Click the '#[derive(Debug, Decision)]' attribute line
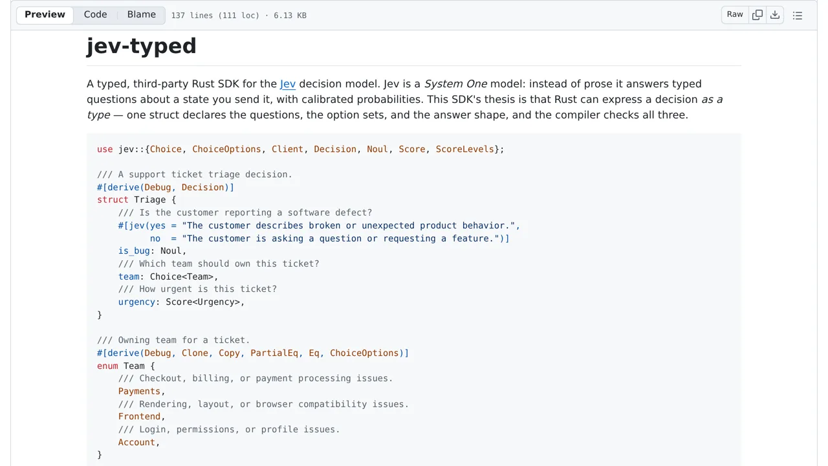 coord(166,188)
